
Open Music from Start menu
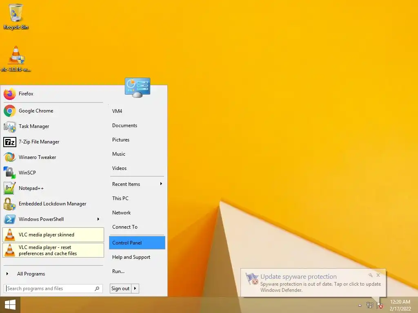point(137,154)
